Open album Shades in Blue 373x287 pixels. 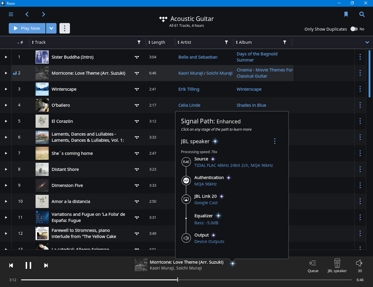click(251, 105)
